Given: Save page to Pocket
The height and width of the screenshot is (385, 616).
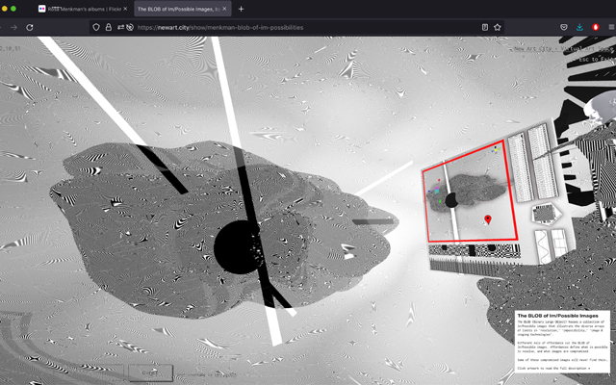Looking at the screenshot, I should point(563,27).
